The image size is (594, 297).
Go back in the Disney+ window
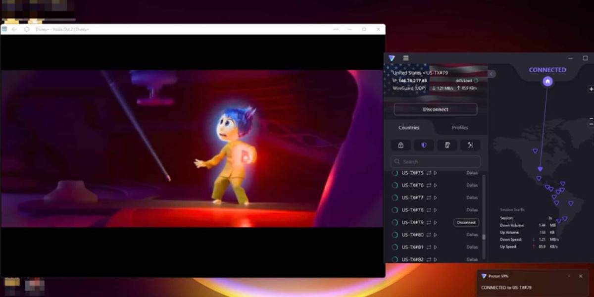tap(14, 29)
